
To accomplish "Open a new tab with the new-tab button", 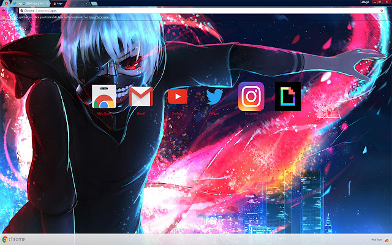I will tap(94, 4).
